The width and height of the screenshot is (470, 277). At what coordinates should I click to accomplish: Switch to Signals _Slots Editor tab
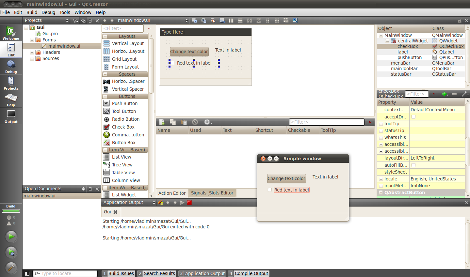tap(212, 193)
